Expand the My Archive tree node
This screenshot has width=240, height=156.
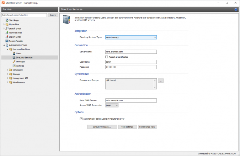[x=4, y=24]
